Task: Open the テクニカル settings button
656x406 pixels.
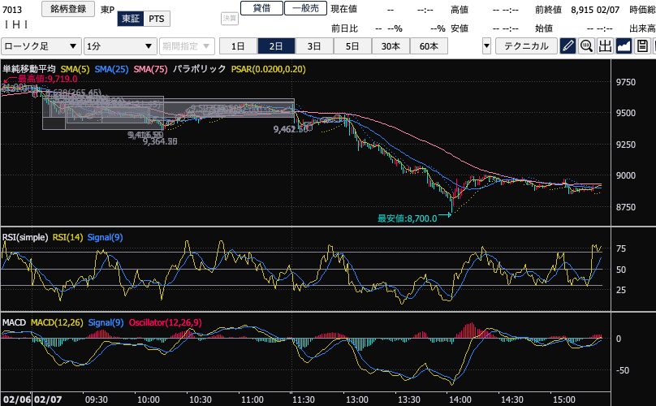Action: 525,46
